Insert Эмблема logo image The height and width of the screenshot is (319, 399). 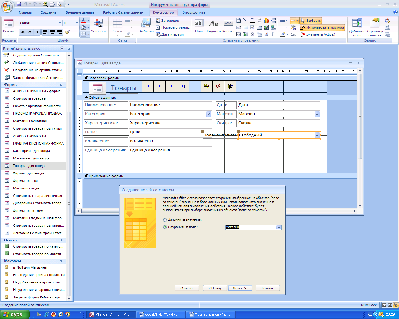tap(146, 26)
